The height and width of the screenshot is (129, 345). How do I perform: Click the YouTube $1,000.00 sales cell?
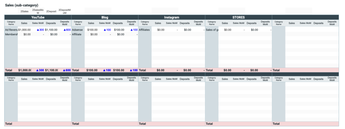[x=24, y=30]
